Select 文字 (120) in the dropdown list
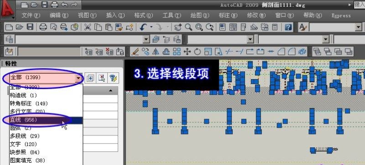Viewport: 365px width, 165px height. tap(46, 144)
